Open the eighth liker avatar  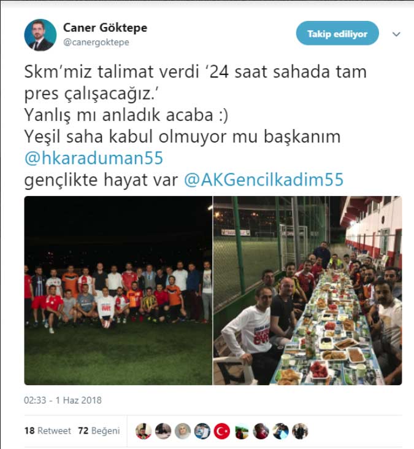click(x=280, y=431)
